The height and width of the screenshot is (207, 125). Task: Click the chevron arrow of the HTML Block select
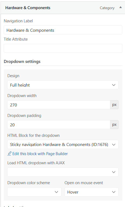pos(114,145)
